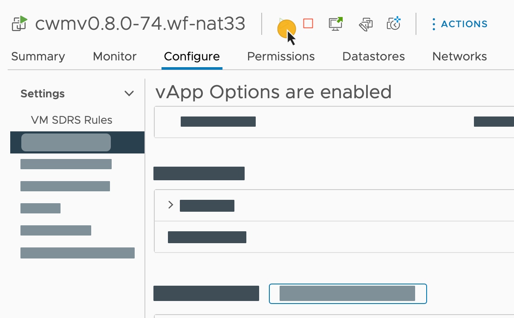This screenshot has width=514, height=318.
Task: Open the Monitor tab
Action: (x=114, y=56)
